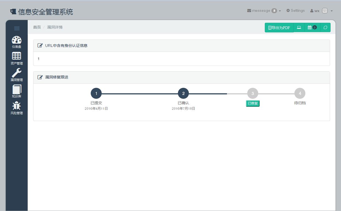Click the laptop monitor icon in toolbar

coord(299,27)
